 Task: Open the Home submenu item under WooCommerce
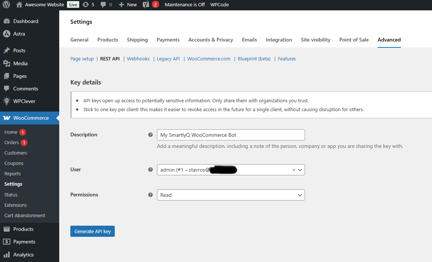click(11, 132)
